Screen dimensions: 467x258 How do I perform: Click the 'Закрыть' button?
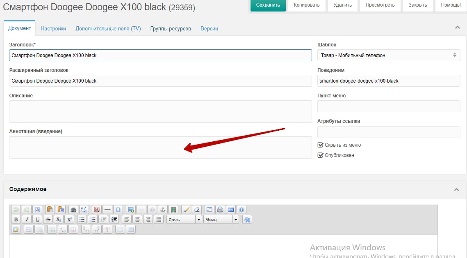[x=418, y=5]
